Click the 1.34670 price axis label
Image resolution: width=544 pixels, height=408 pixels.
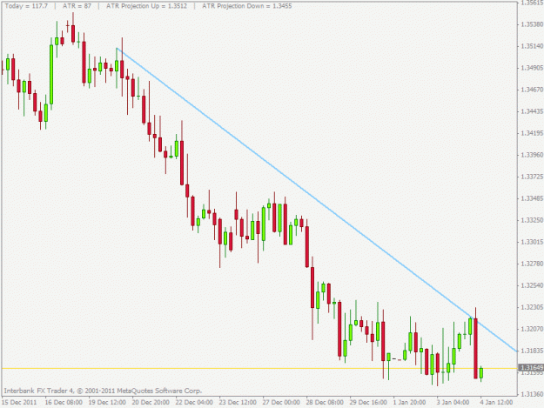point(532,90)
